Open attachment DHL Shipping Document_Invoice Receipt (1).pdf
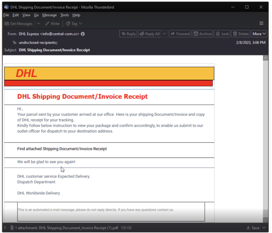The image size is (272, 233). coord(78,228)
